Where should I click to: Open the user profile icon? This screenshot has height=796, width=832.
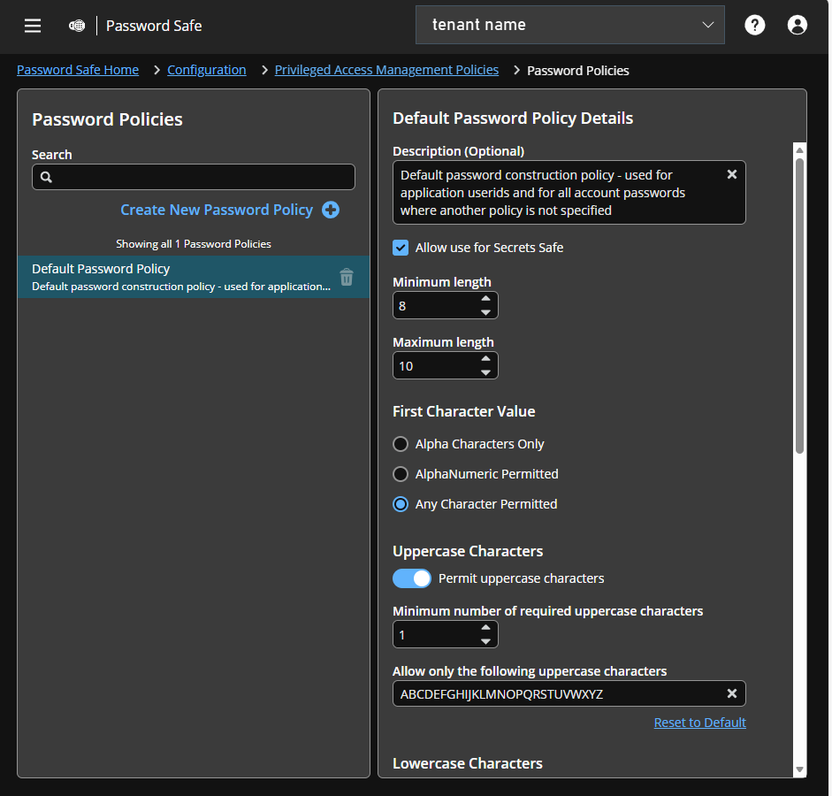797,25
